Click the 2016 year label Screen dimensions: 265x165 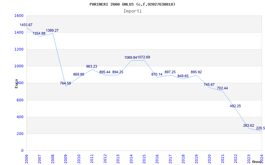pyautogui.click(x=157, y=159)
